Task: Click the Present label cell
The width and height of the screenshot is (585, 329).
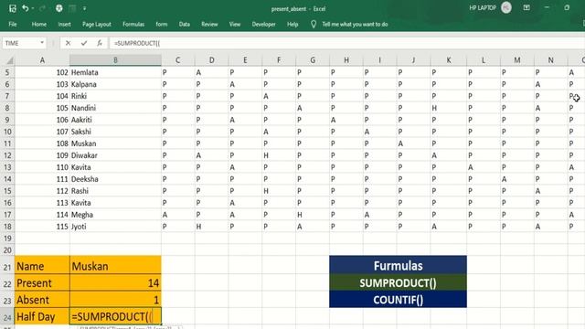Action: pos(42,282)
